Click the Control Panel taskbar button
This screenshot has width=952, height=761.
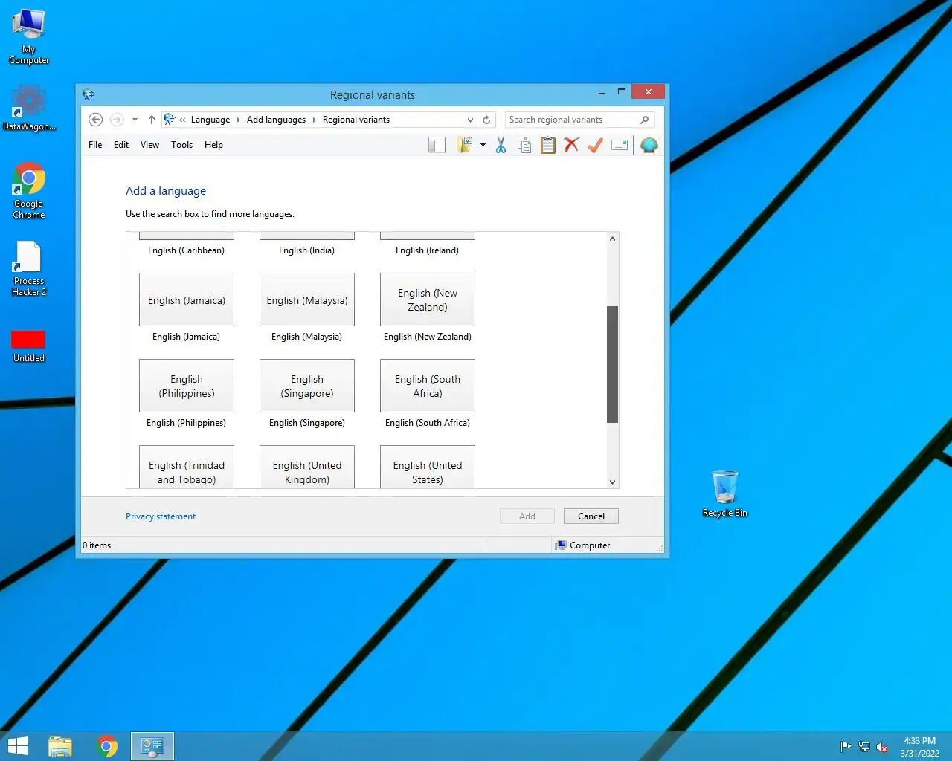tap(152, 746)
